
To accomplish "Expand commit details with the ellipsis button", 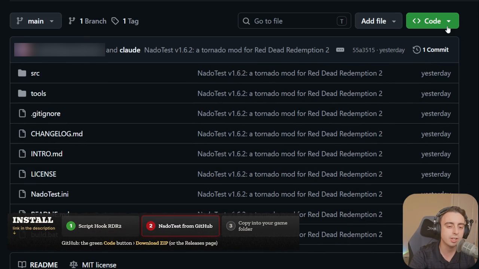I will (340, 50).
